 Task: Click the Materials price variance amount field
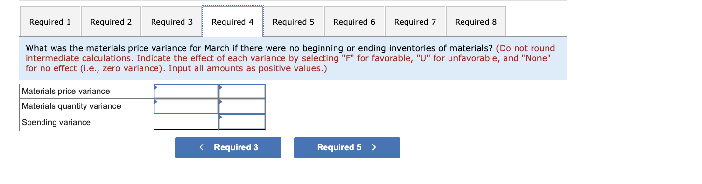point(186,91)
